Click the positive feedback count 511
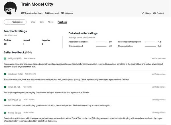This screenshot has height=125, width=171. tap(5, 44)
